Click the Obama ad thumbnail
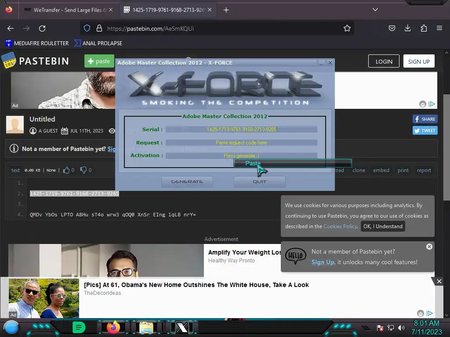This screenshot has height=337, width=450. 44,298
